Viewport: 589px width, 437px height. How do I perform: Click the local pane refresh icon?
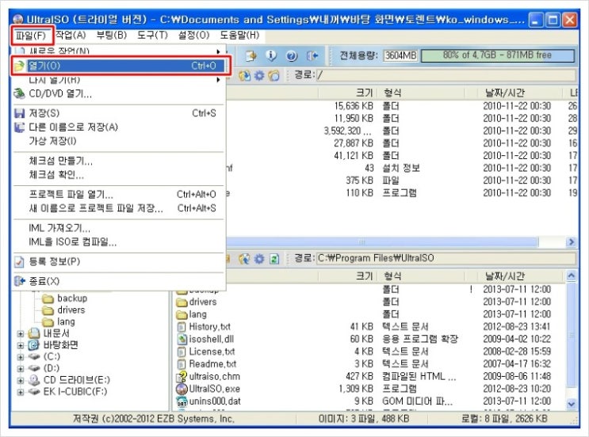point(274,259)
